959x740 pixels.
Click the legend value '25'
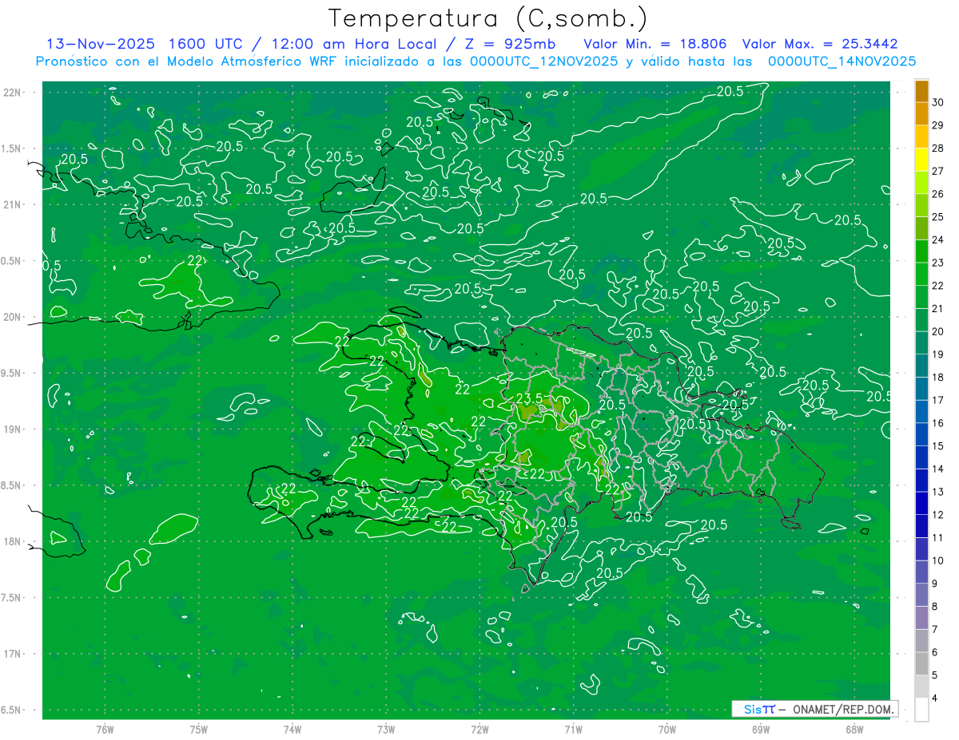(938, 217)
